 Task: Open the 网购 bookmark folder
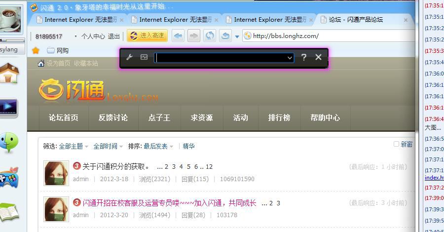point(58,50)
